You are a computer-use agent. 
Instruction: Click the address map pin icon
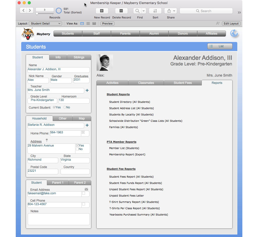pos(47,140)
